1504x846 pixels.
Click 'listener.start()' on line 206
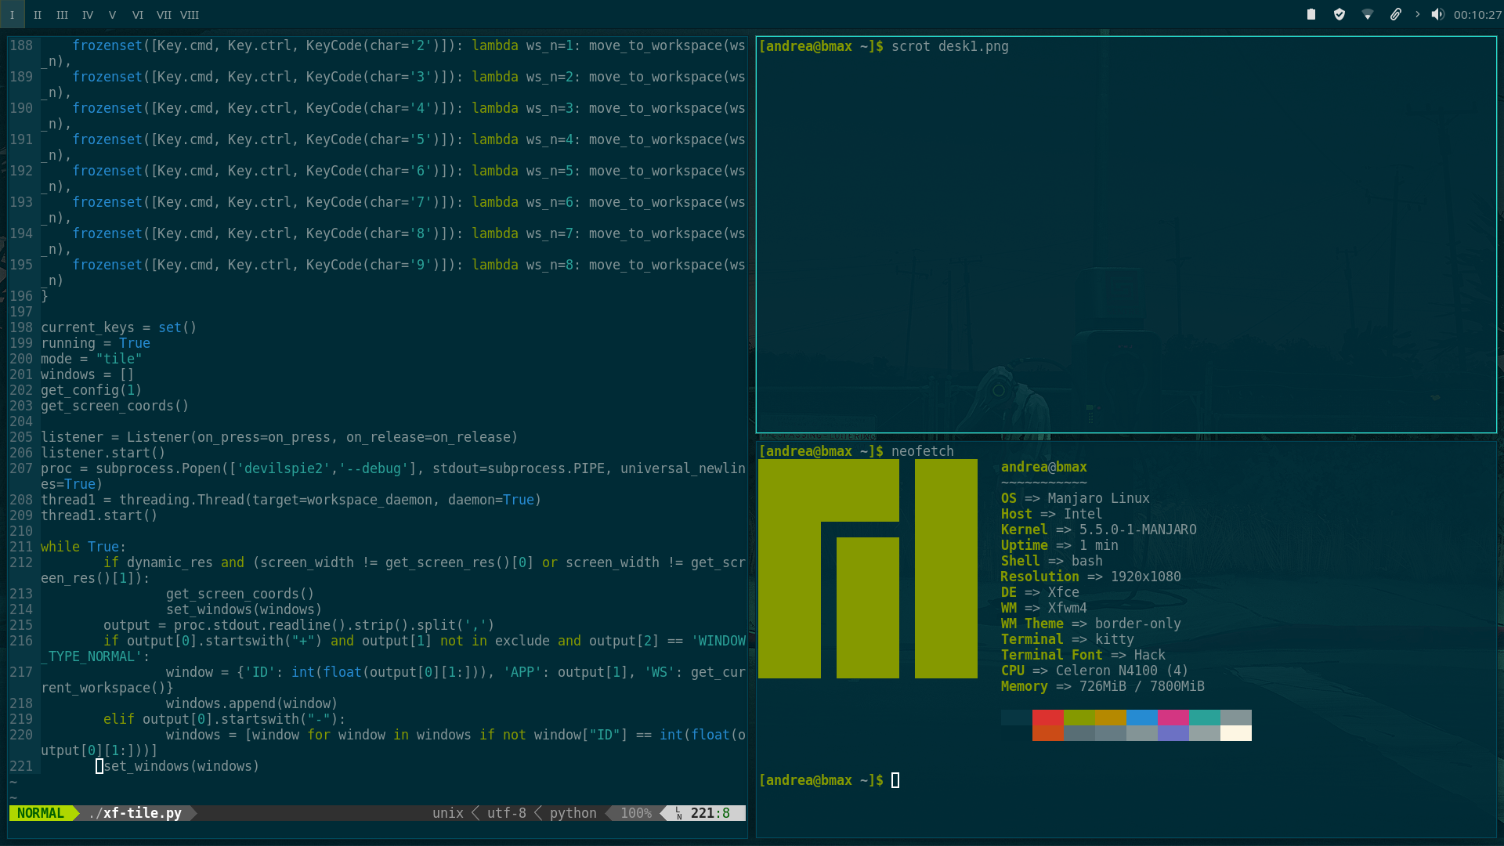point(103,453)
